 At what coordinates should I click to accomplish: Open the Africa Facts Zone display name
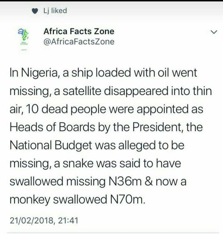pos(79,31)
